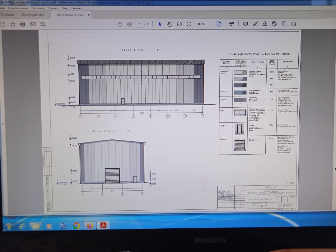The width and height of the screenshot is (336, 252).
Task: Enable the hand pan tool
Action: click(x=170, y=24)
